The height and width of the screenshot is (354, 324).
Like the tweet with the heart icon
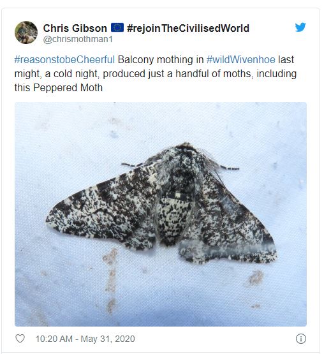coord(20,339)
